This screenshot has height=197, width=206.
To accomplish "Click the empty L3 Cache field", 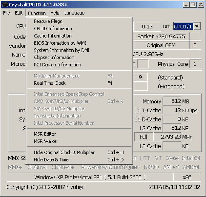I will point(172,146).
